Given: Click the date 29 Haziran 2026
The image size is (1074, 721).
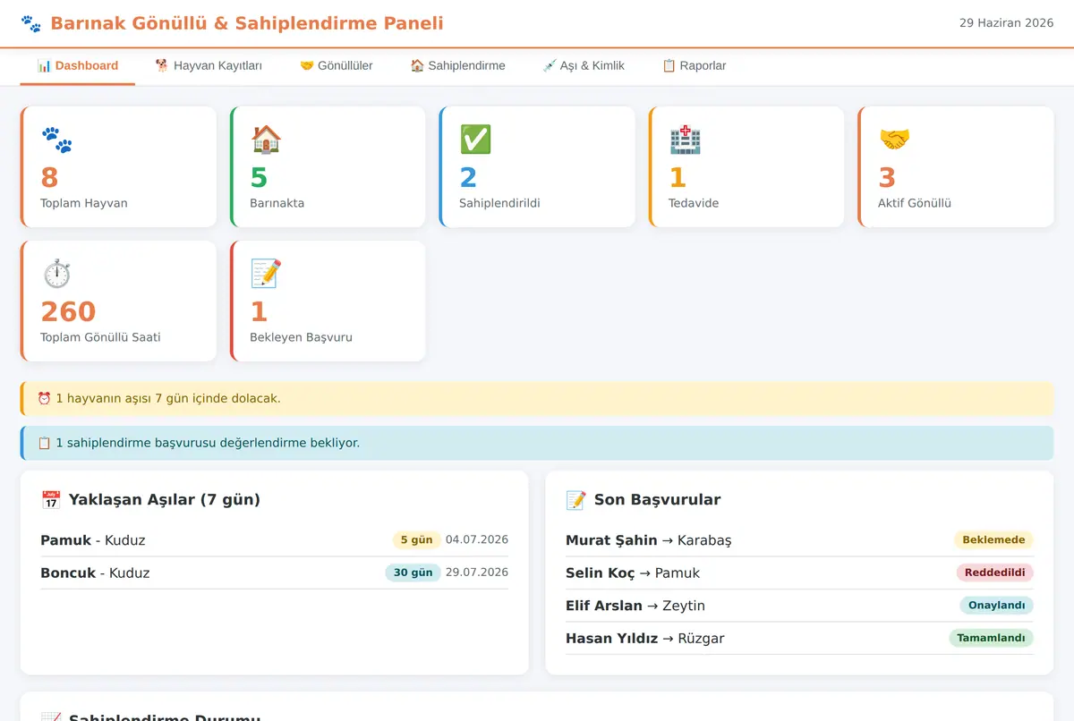Looking at the screenshot, I should 1006,23.
